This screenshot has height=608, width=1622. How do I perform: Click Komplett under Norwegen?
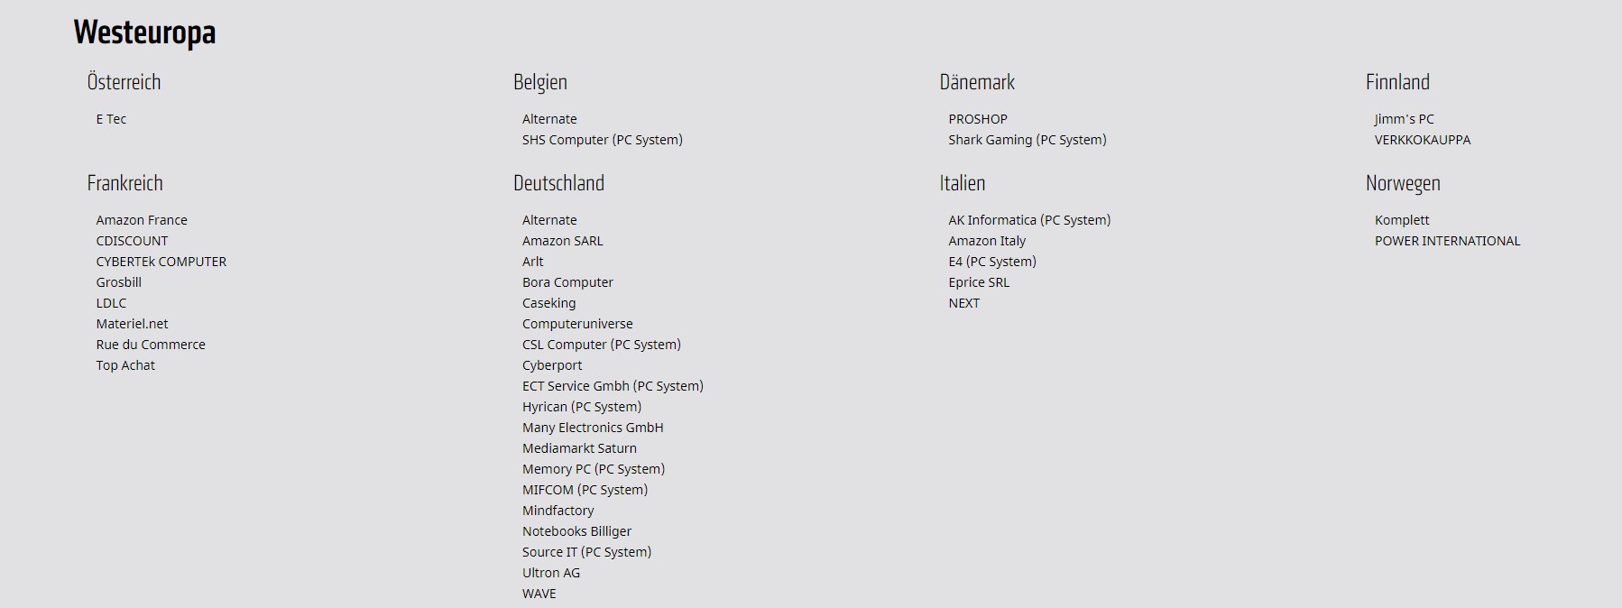[1402, 220]
